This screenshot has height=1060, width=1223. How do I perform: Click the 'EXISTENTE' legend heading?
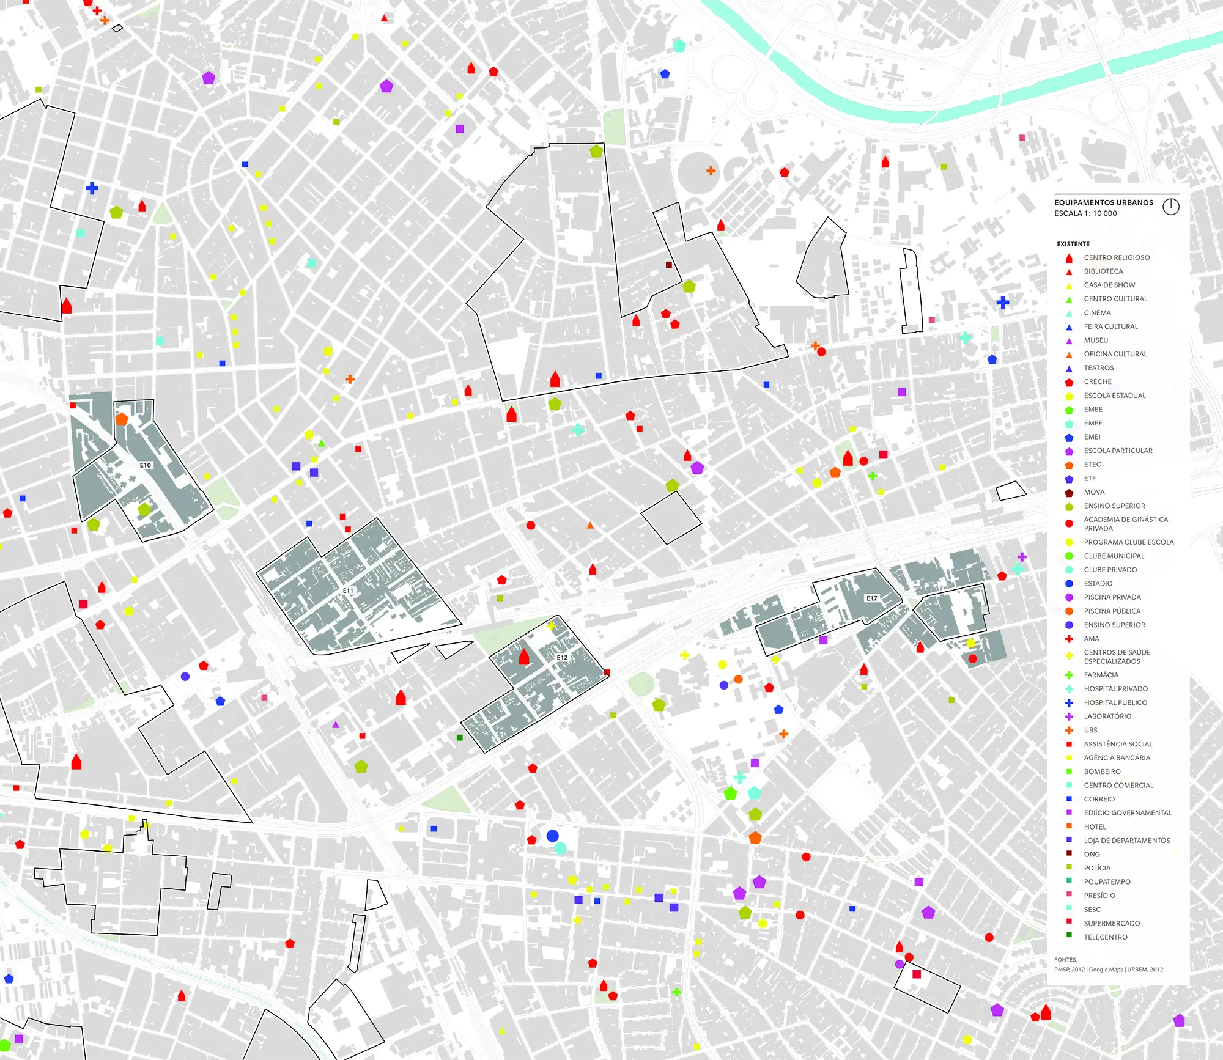1073,244
